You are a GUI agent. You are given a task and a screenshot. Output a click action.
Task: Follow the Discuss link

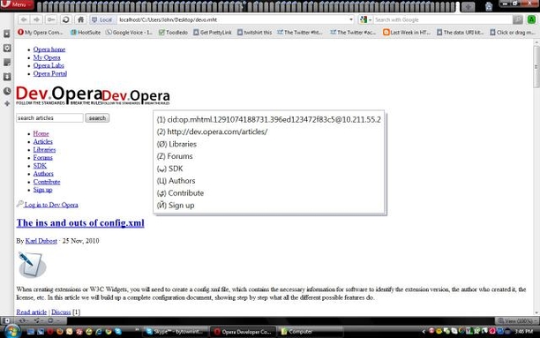(x=61, y=312)
